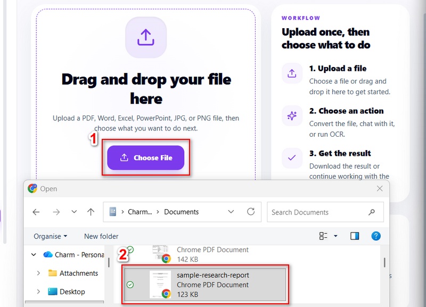Refresh the Documents folder listing

[x=251, y=212]
